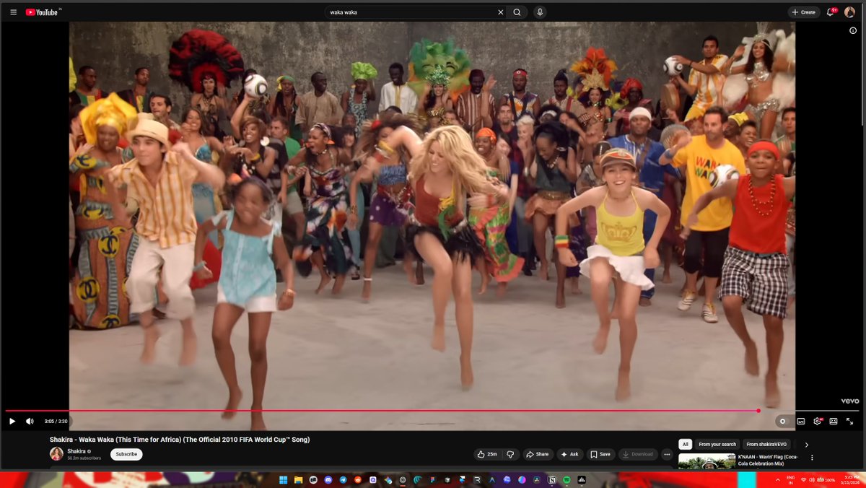This screenshot has width=866, height=488.
Task: Mute the video with the speaker icon
Action: point(30,421)
